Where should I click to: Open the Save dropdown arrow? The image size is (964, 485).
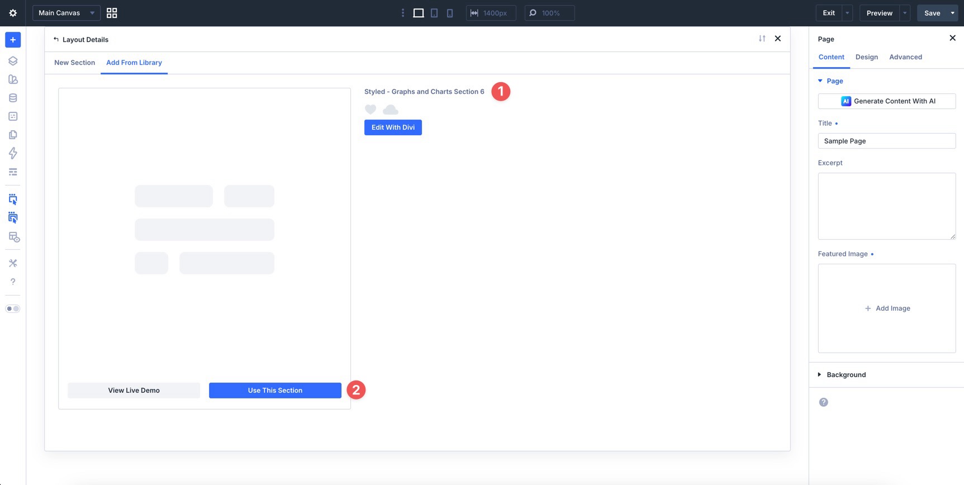[953, 13]
